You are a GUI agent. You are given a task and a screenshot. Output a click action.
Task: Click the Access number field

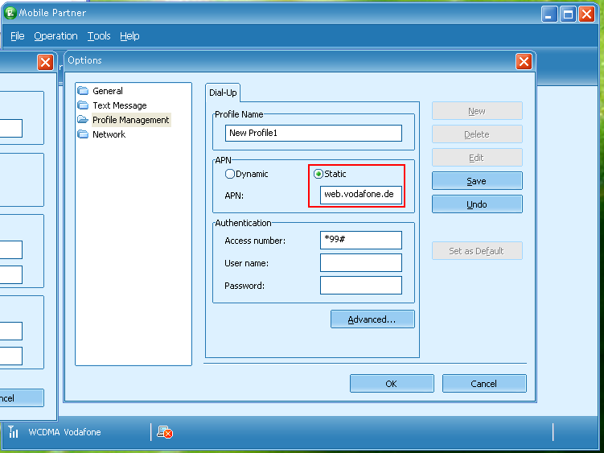click(x=361, y=241)
